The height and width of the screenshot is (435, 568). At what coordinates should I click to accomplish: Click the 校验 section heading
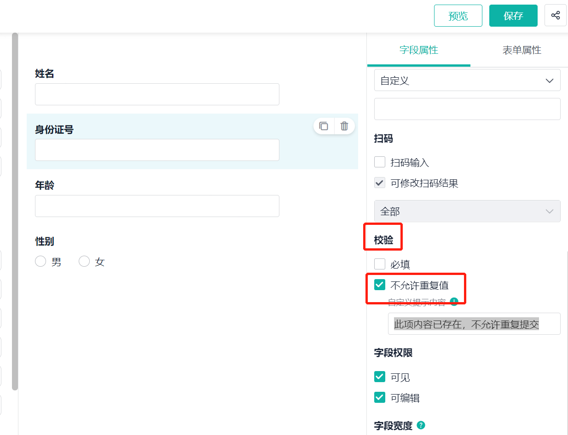click(x=384, y=240)
